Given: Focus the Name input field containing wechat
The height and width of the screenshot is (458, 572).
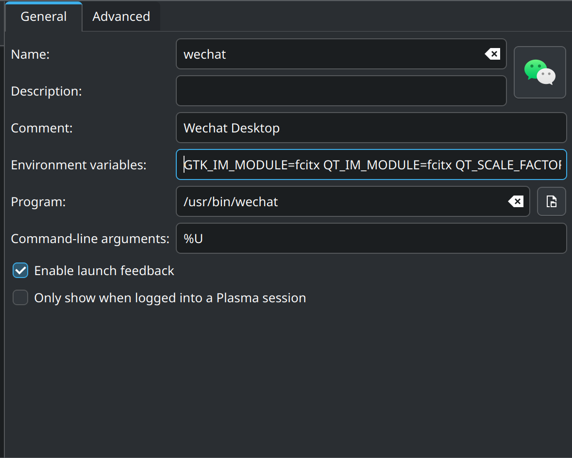Looking at the screenshot, I should point(330,54).
